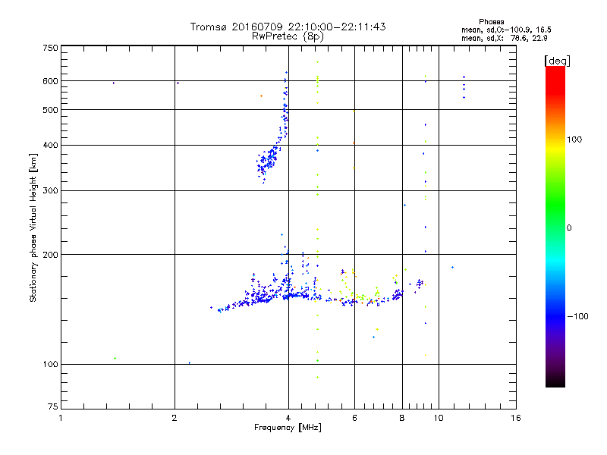Click the '4' frequency axis tick label
Image resolution: width=607 pixels, height=455 pixels.
click(x=288, y=418)
